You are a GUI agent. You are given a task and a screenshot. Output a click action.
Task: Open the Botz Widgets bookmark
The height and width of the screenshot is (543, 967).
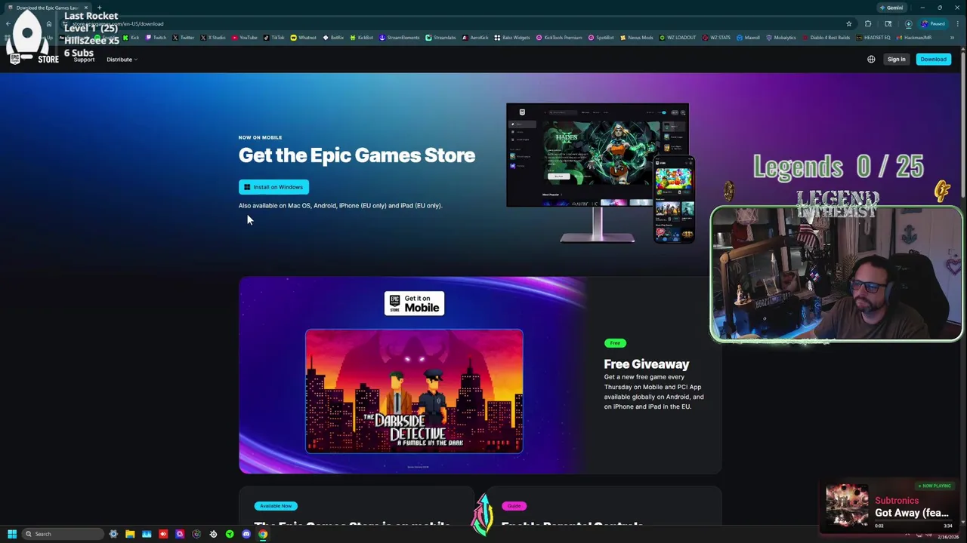(512, 37)
